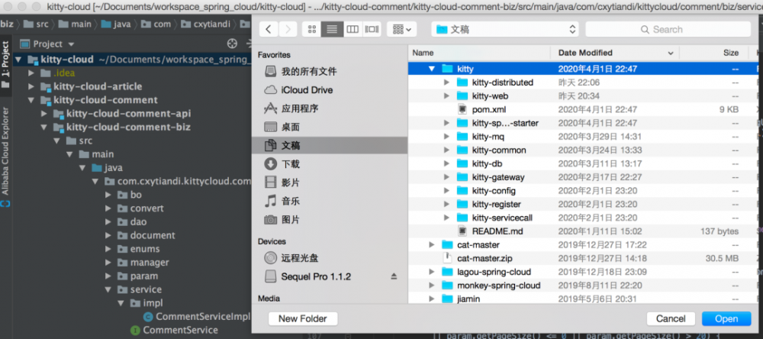
Task: Switch file dialog to gallery view
Action: 372,29
